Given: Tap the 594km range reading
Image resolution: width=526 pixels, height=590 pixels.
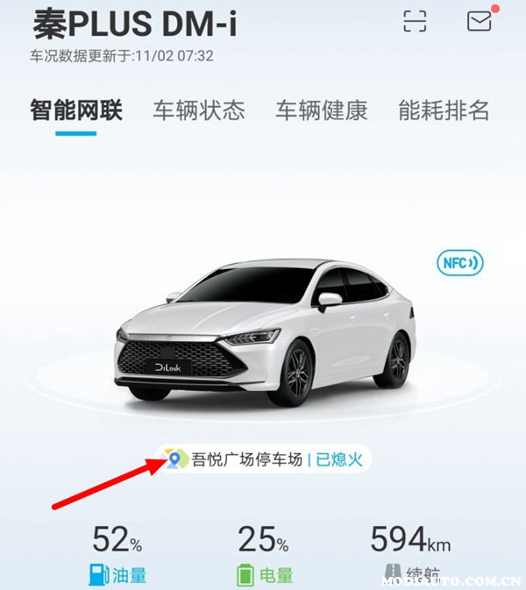Looking at the screenshot, I should pos(410,539).
